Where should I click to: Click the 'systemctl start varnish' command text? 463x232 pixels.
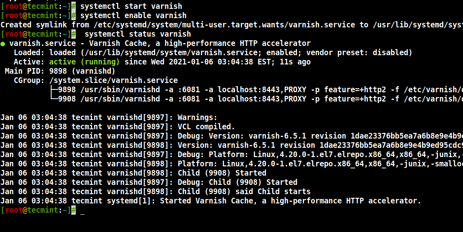(x=131, y=6)
